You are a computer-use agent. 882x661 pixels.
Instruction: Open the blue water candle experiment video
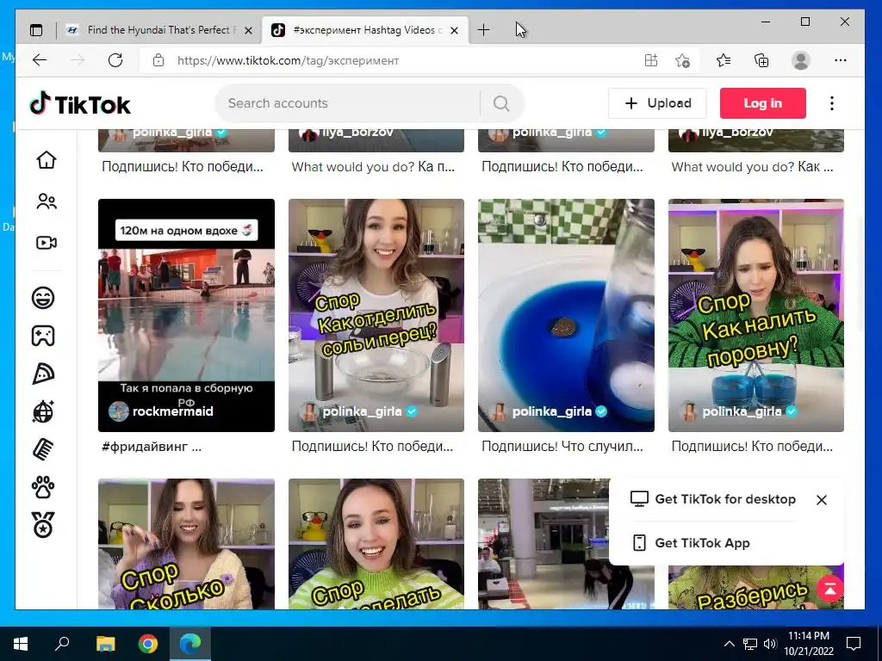[566, 315]
